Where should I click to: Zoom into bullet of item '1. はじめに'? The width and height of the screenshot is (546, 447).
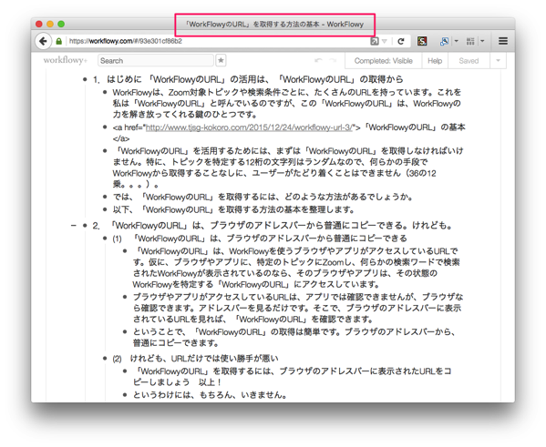85,80
